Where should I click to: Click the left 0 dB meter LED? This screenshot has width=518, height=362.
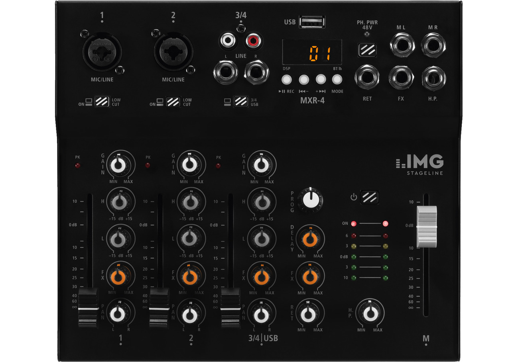click(x=354, y=257)
